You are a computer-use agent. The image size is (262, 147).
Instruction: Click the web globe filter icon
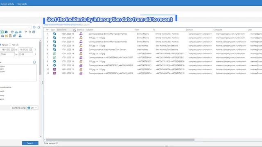(x=12, y=32)
